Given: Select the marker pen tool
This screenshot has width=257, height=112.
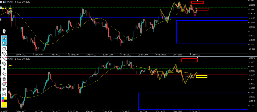Looking at the screenshot, I should click(4, 54).
